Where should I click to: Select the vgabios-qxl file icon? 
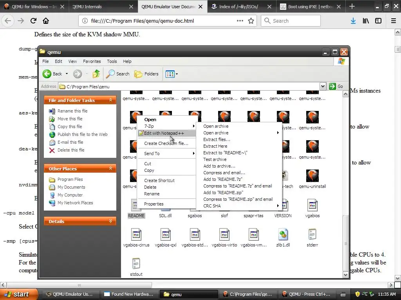point(166,234)
